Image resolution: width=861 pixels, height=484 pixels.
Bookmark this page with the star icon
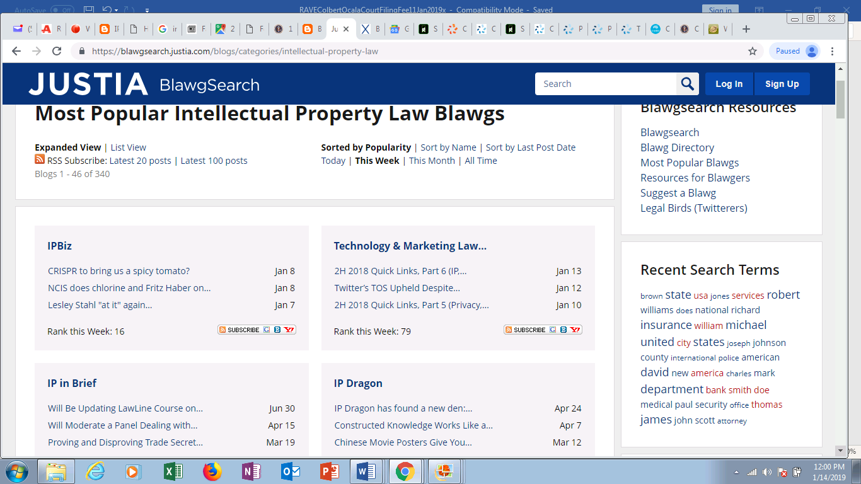(753, 51)
